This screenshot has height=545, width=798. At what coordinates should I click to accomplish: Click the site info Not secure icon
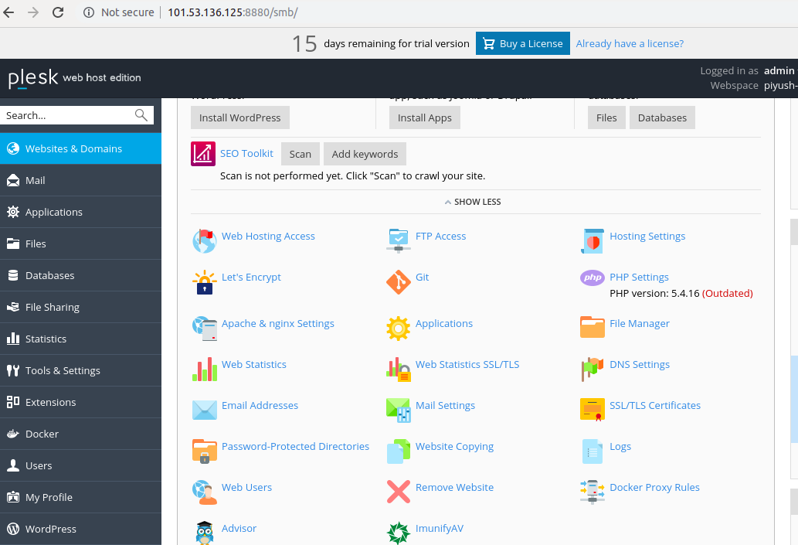89,12
